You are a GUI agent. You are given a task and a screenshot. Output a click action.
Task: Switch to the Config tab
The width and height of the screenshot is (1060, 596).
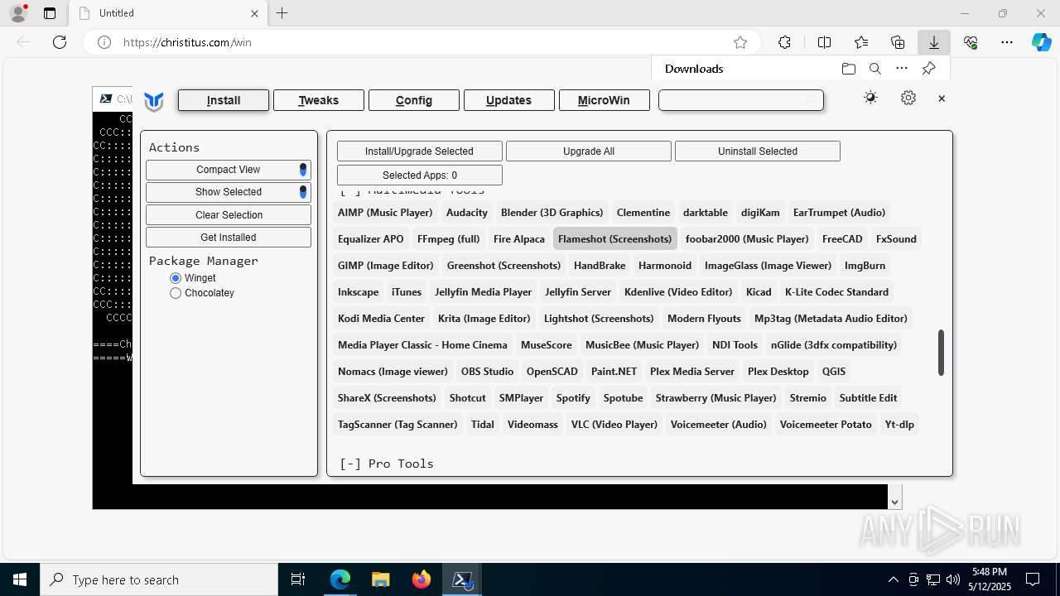[x=414, y=100]
